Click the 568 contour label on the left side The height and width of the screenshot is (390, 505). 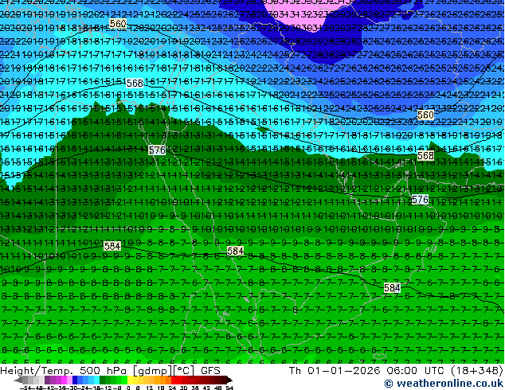[135, 84]
